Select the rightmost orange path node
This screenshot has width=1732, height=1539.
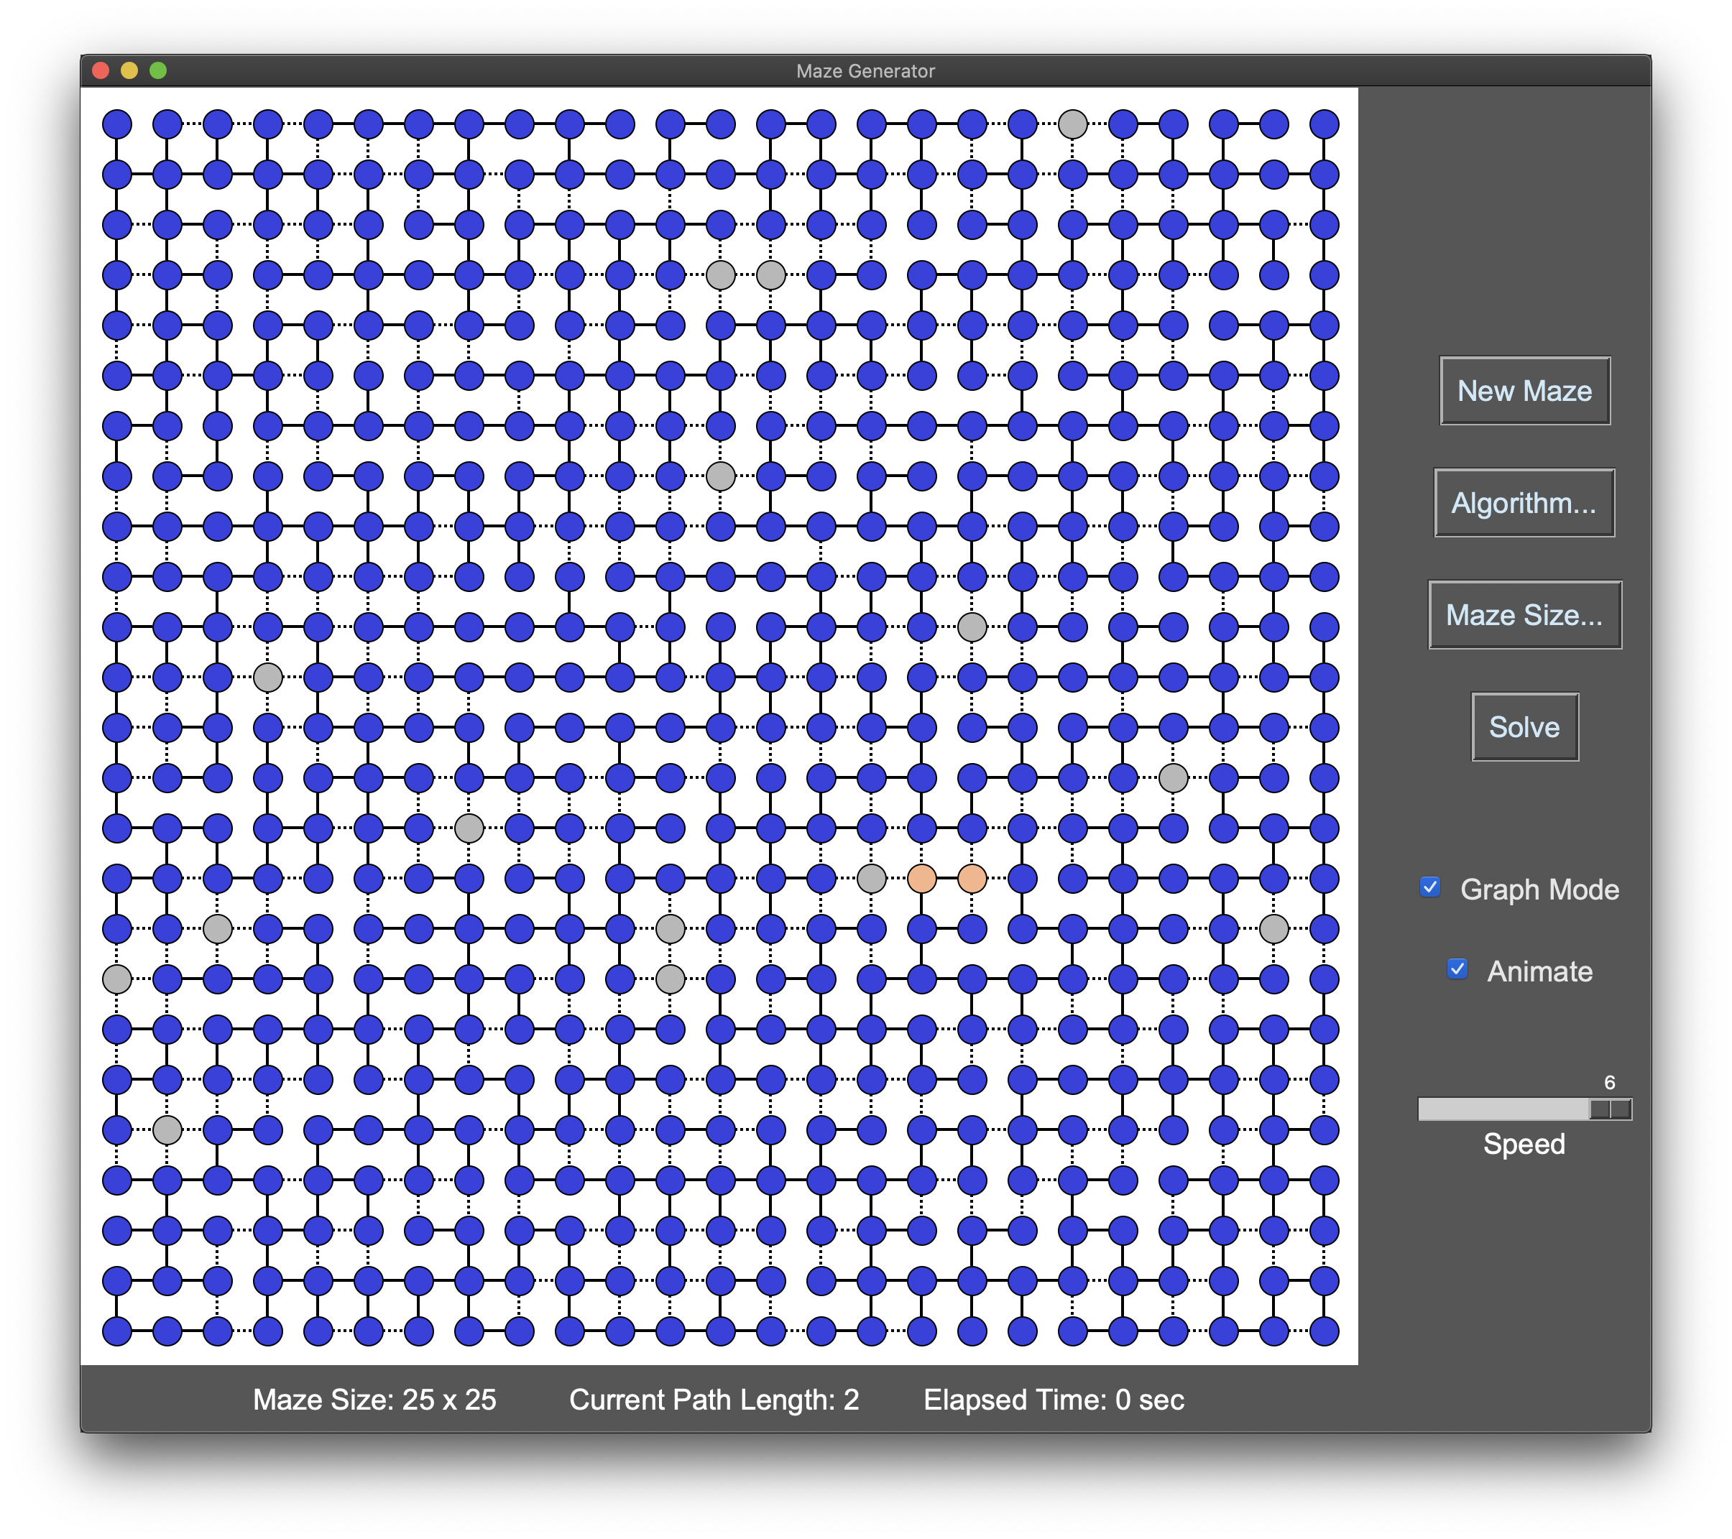tap(972, 878)
